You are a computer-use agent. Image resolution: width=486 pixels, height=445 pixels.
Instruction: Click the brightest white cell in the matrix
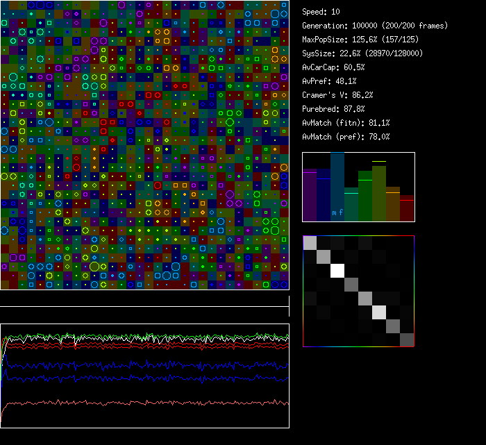coord(337,270)
